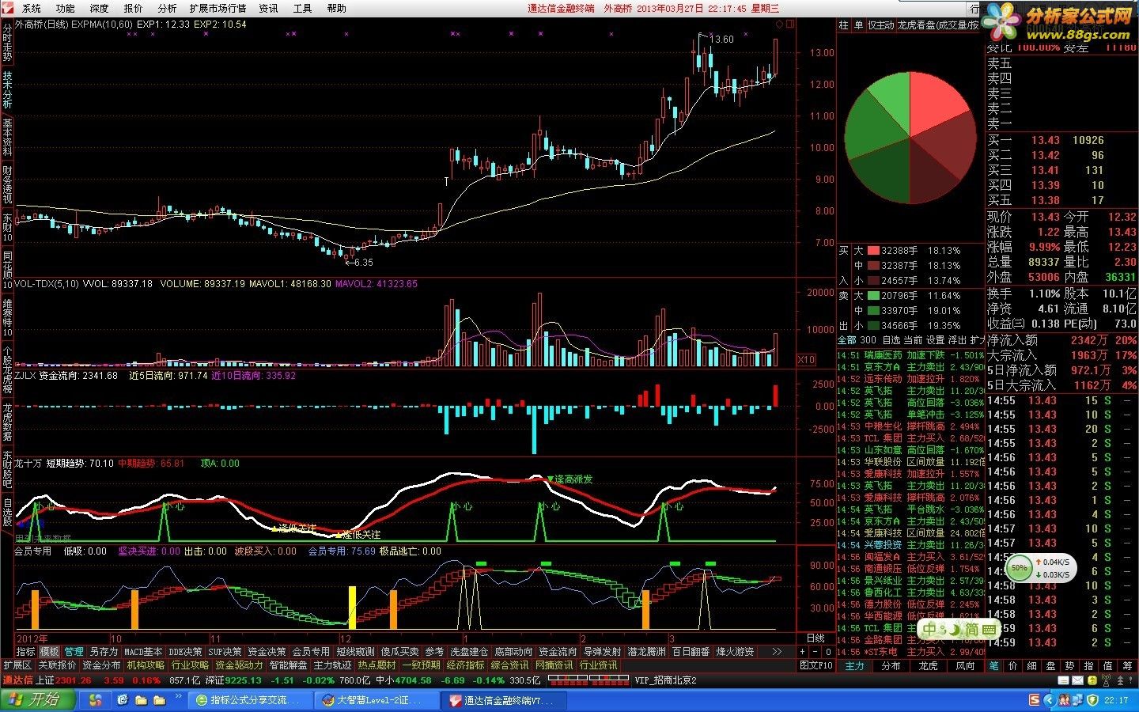Click the 瑞康医药 加速下跌 news row
Screen dimensions: 1139x712
[910, 355]
